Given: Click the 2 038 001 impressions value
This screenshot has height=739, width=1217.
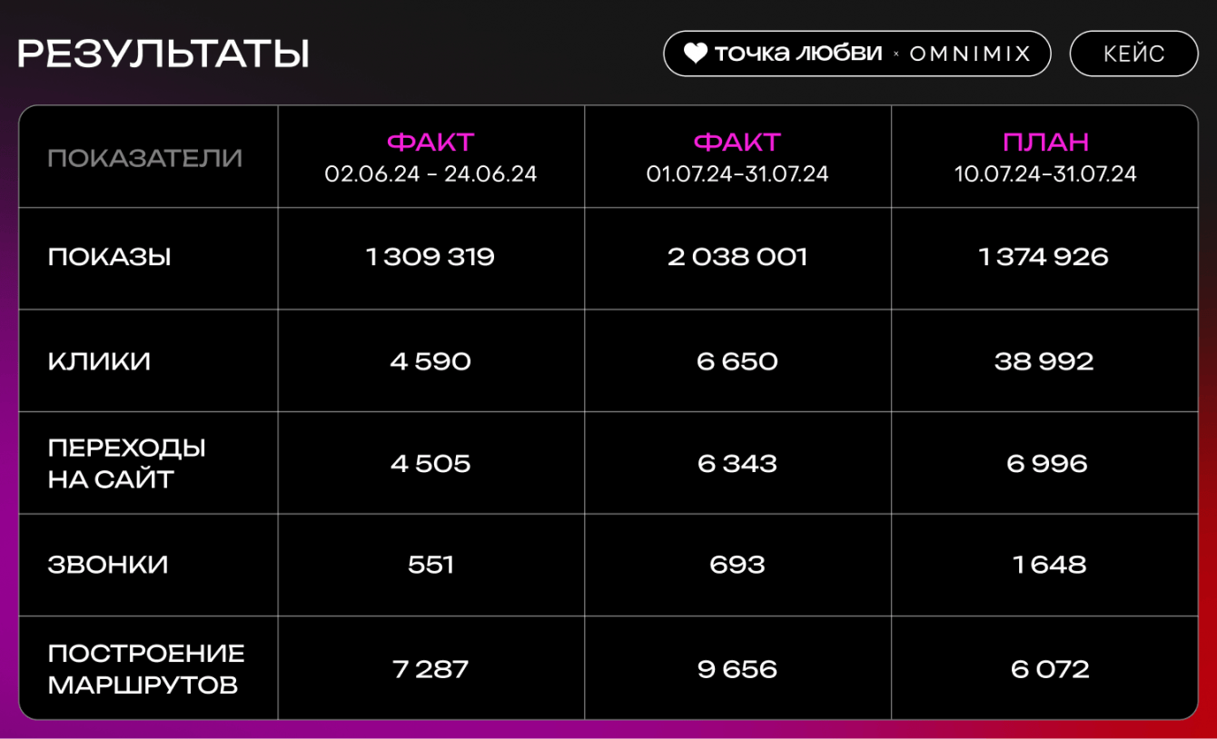Looking at the screenshot, I should [x=737, y=257].
